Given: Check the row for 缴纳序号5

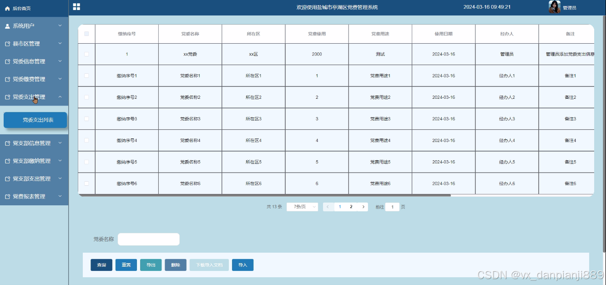Looking at the screenshot, I should coord(86,162).
